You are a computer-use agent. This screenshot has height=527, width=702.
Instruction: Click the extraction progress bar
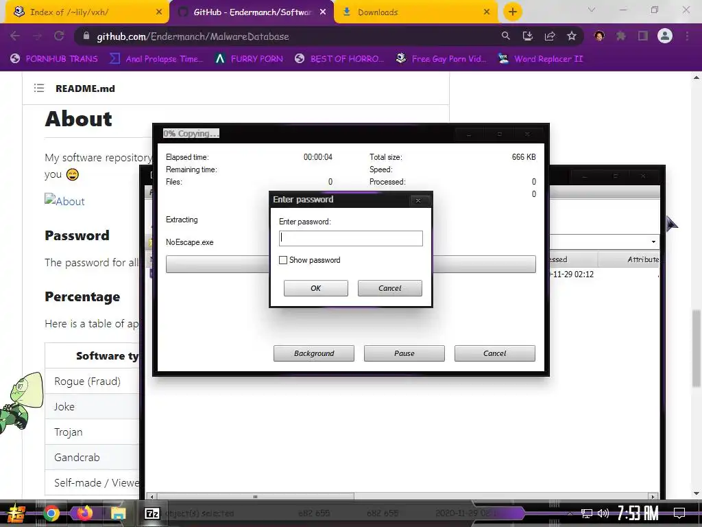[x=350, y=264]
